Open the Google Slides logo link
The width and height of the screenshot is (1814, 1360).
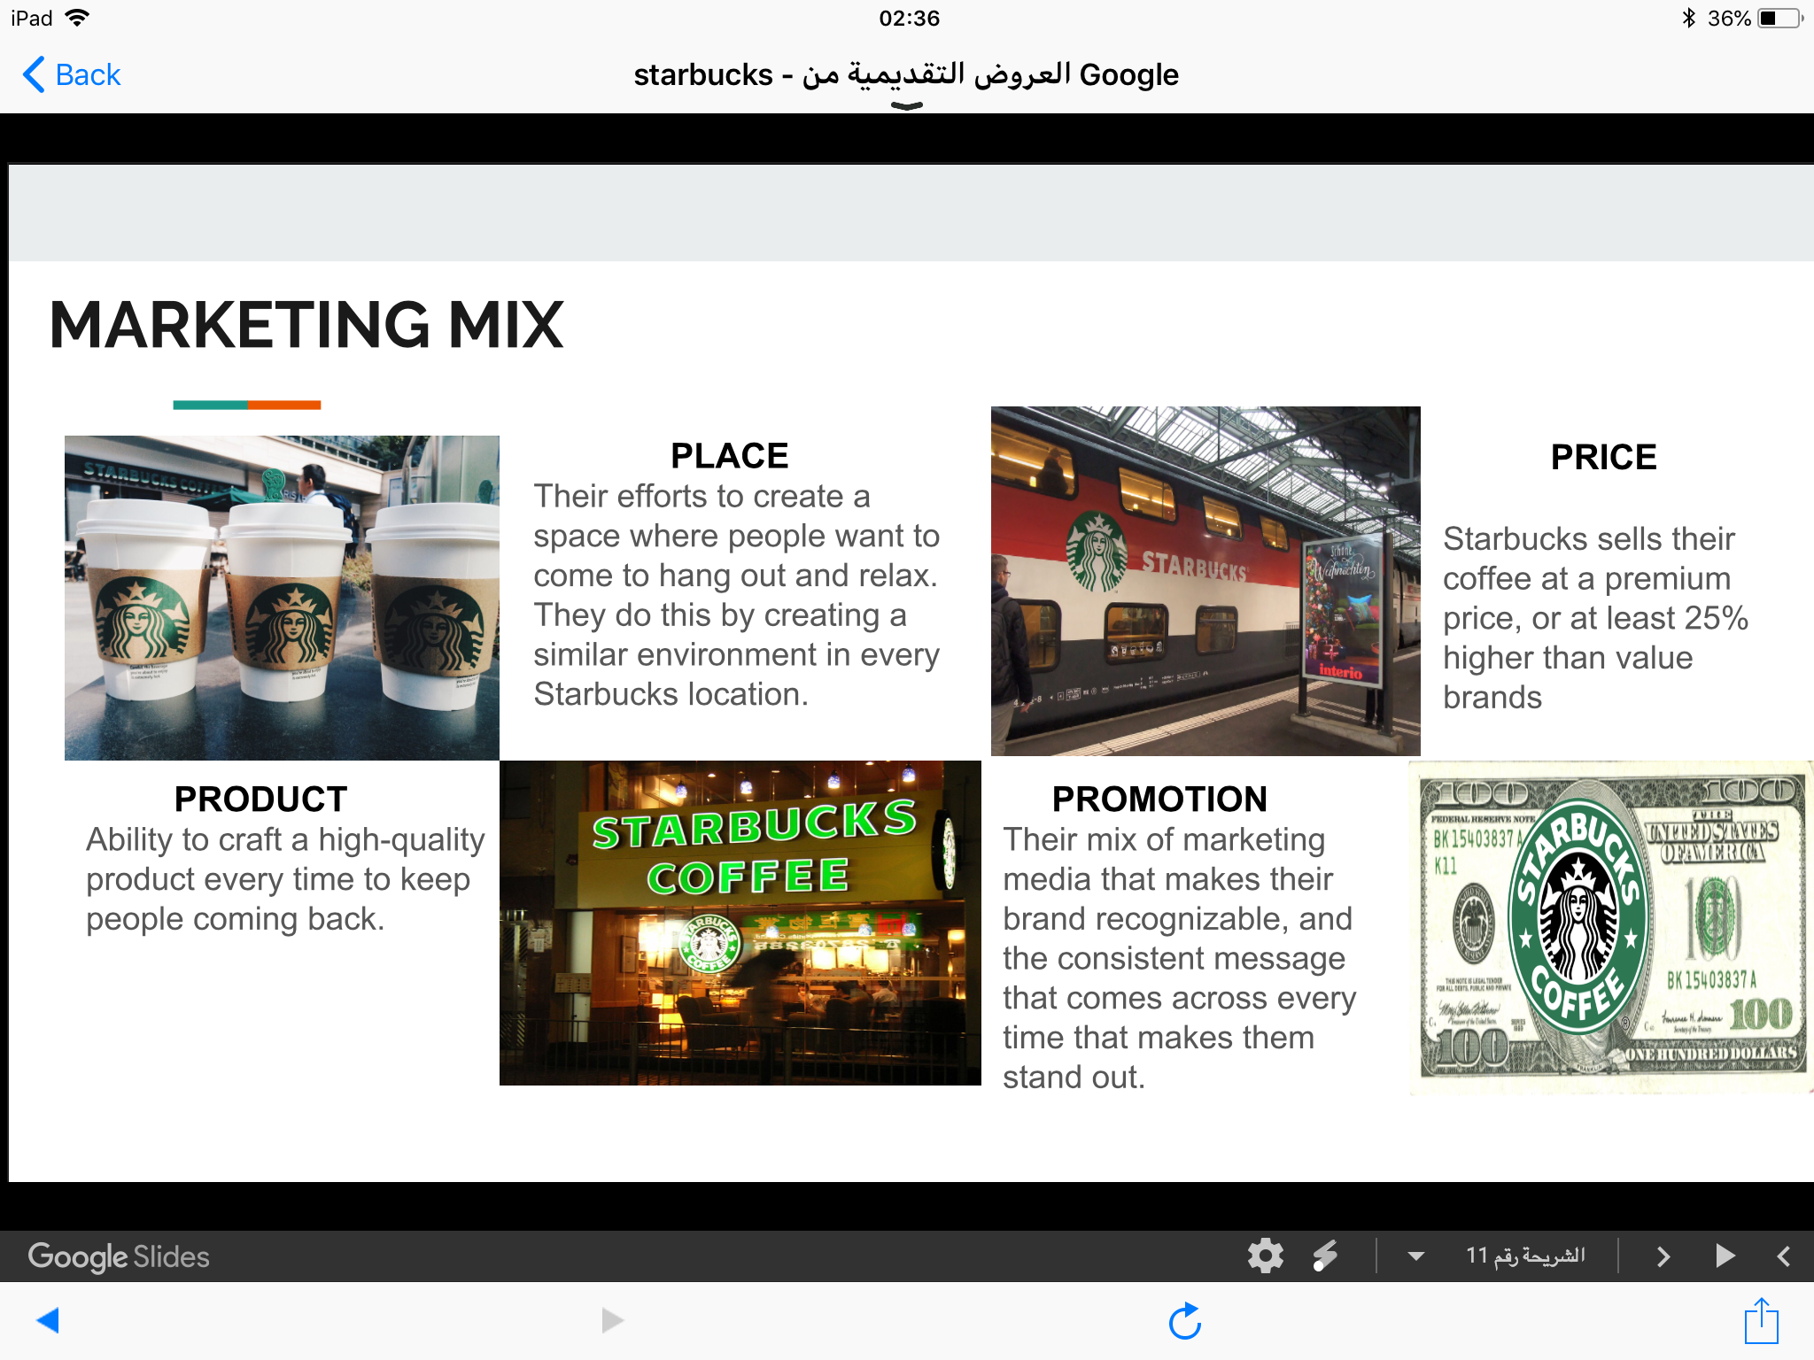pyautogui.click(x=119, y=1256)
